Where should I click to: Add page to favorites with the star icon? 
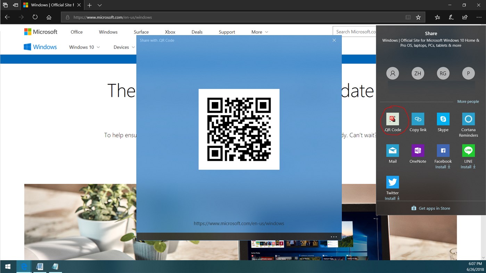click(418, 17)
